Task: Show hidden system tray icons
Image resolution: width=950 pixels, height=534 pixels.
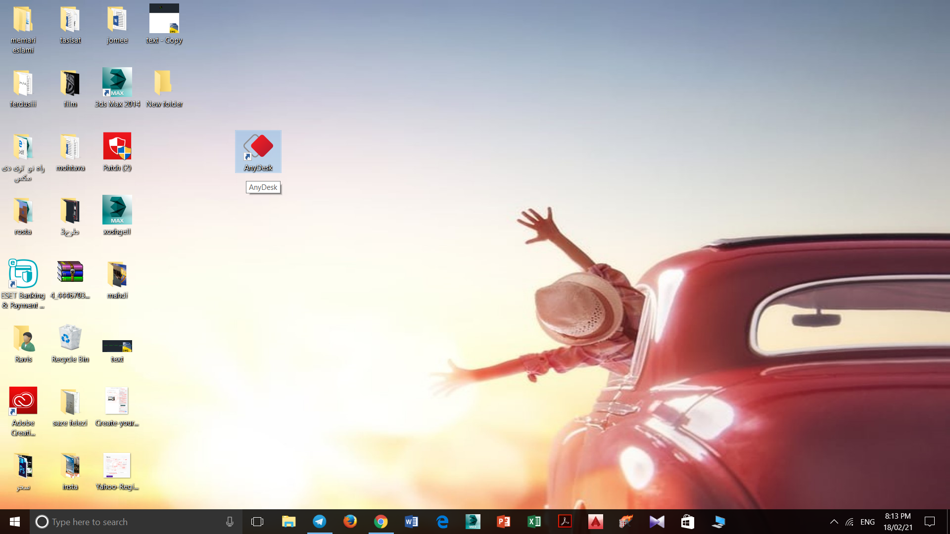Action: (x=834, y=522)
